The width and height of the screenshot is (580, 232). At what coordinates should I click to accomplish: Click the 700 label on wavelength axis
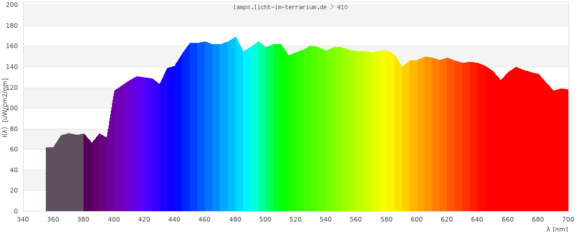click(568, 219)
